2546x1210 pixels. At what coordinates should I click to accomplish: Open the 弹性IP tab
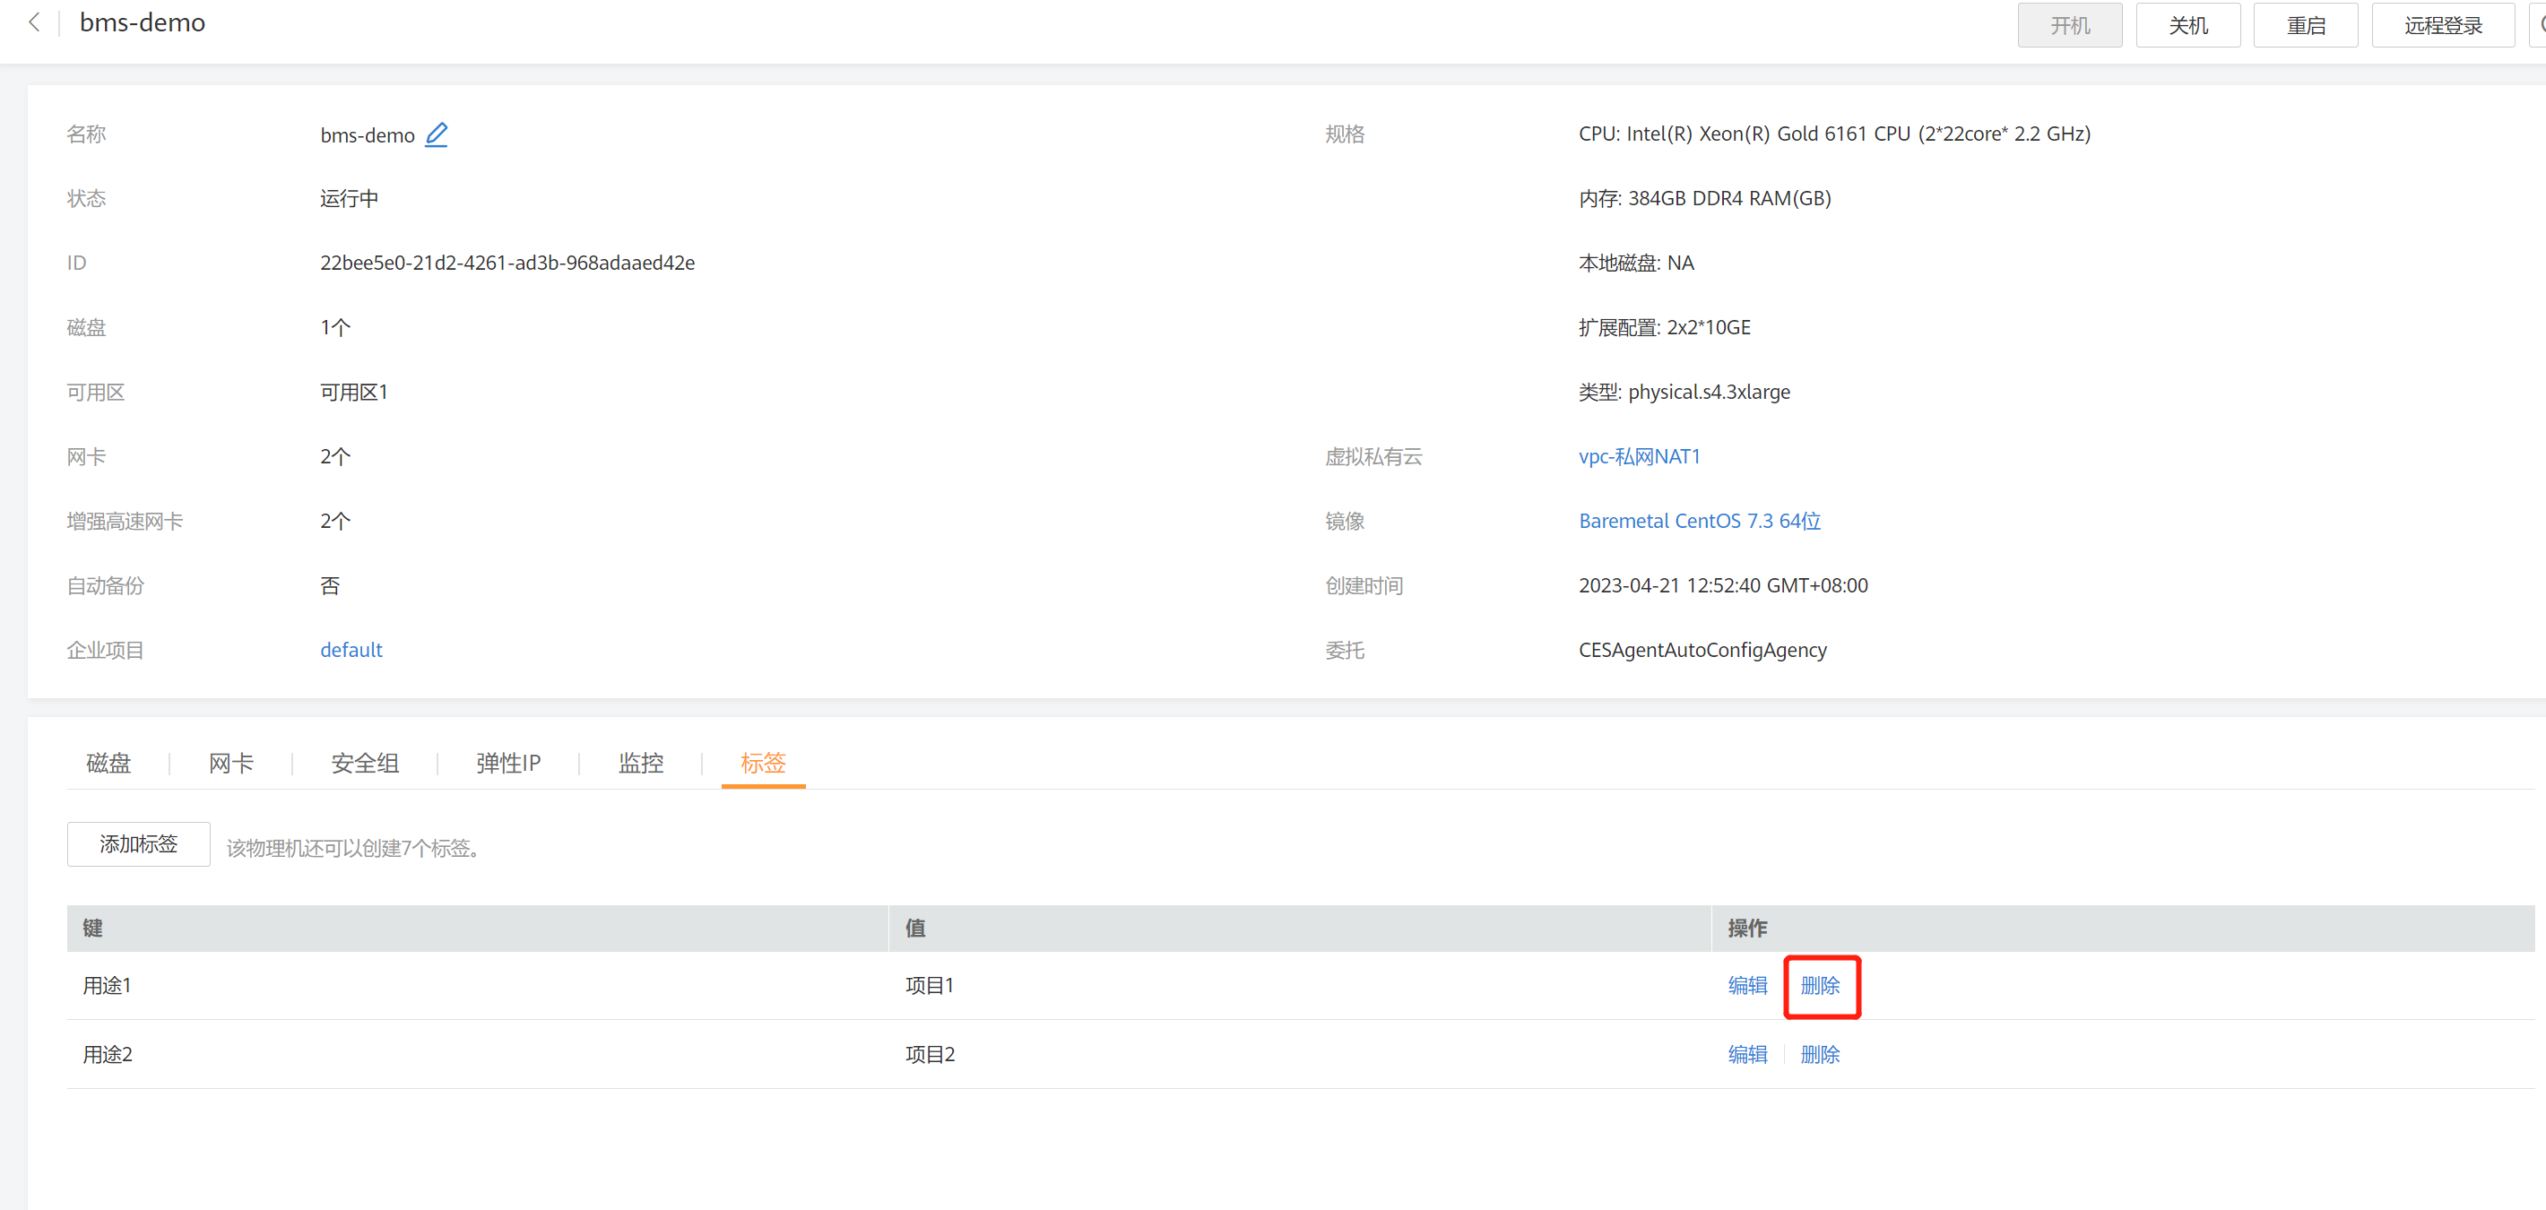[508, 763]
